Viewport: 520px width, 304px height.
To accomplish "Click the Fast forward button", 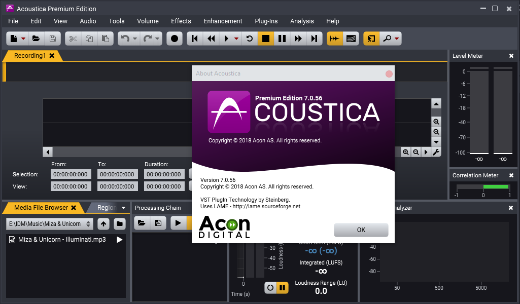I will click(x=298, y=39).
